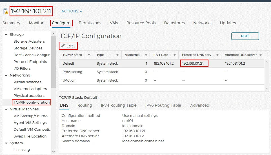Collapse the Storage tree section
This screenshot has height=155, width=271.
[x=6, y=35]
